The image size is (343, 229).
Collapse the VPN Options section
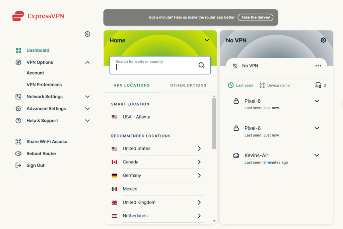(x=87, y=63)
